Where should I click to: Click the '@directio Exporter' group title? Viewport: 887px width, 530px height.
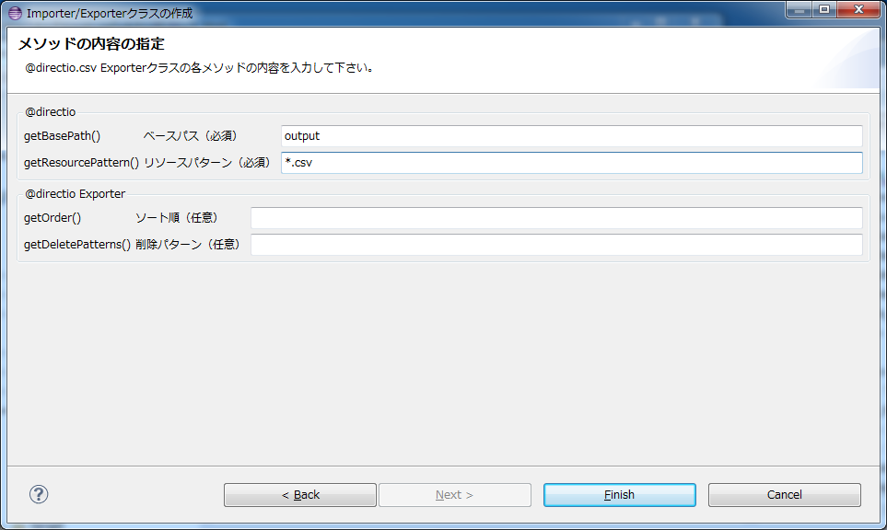click(x=76, y=194)
